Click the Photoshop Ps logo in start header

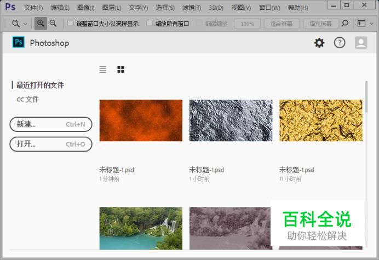pos(19,42)
